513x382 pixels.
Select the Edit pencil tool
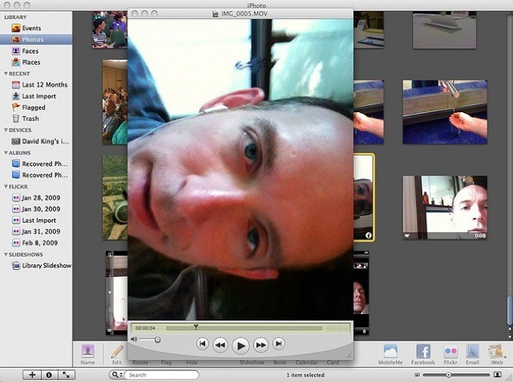tap(117, 351)
